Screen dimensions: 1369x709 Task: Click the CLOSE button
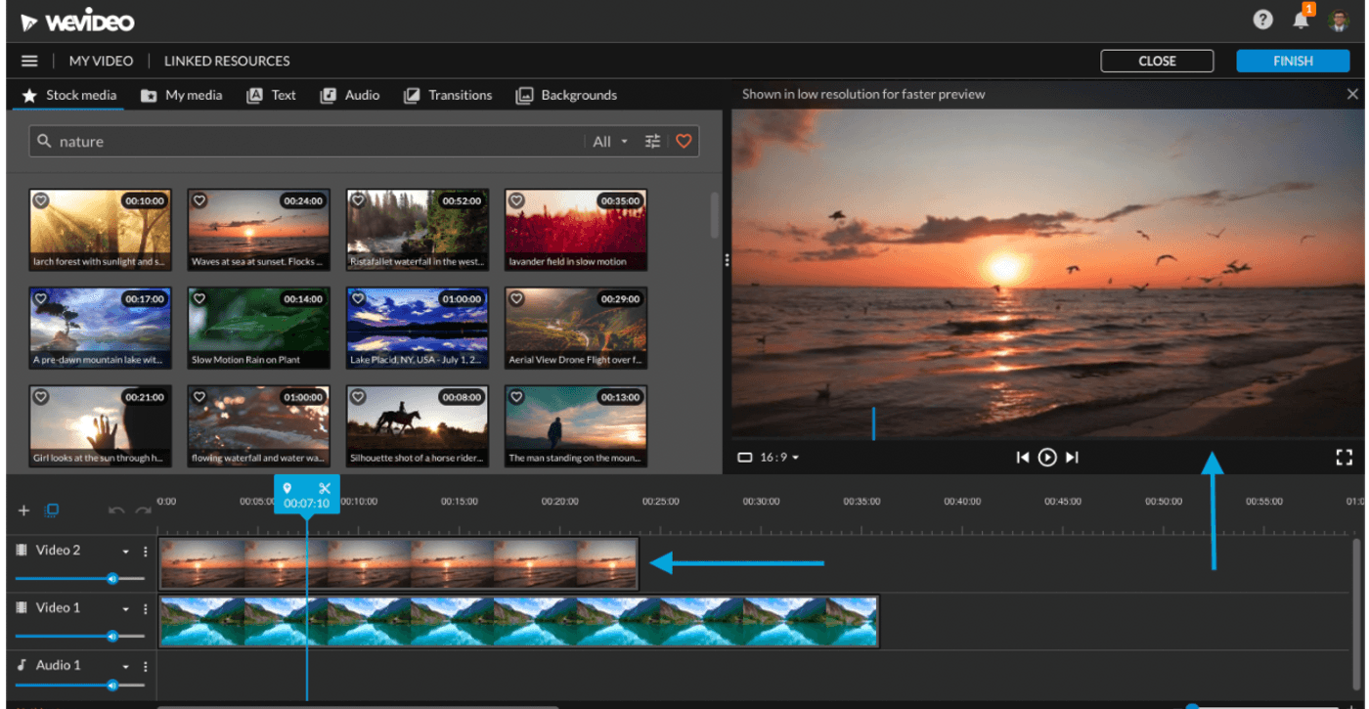1157,61
